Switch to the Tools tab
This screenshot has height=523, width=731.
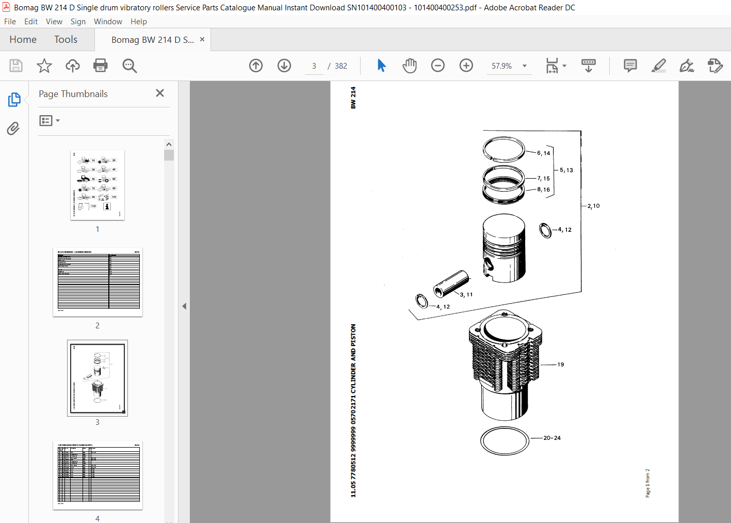click(x=66, y=39)
